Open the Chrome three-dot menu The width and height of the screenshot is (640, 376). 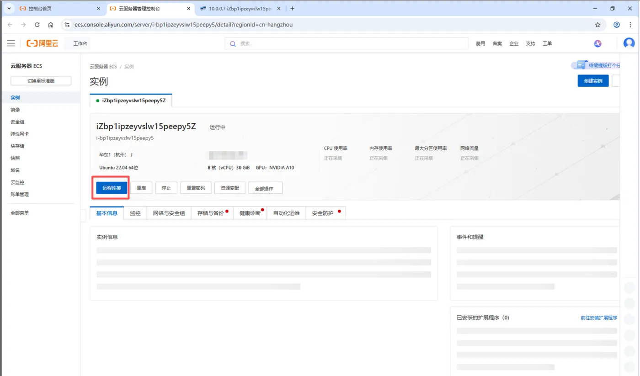tap(630, 25)
